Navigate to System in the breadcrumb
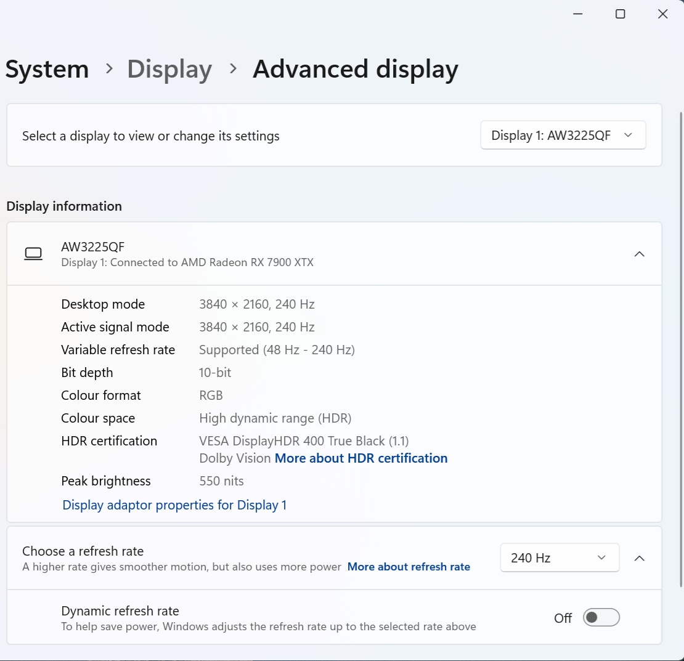Screen dimensions: 684x661 (47, 69)
